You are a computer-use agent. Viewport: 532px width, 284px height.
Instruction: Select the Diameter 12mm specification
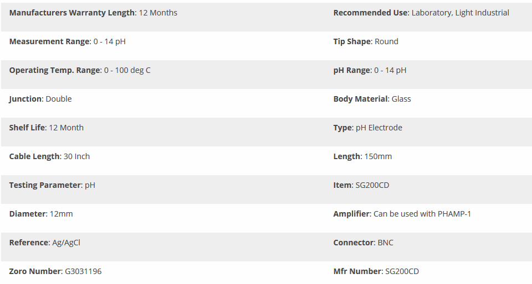coord(41,214)
